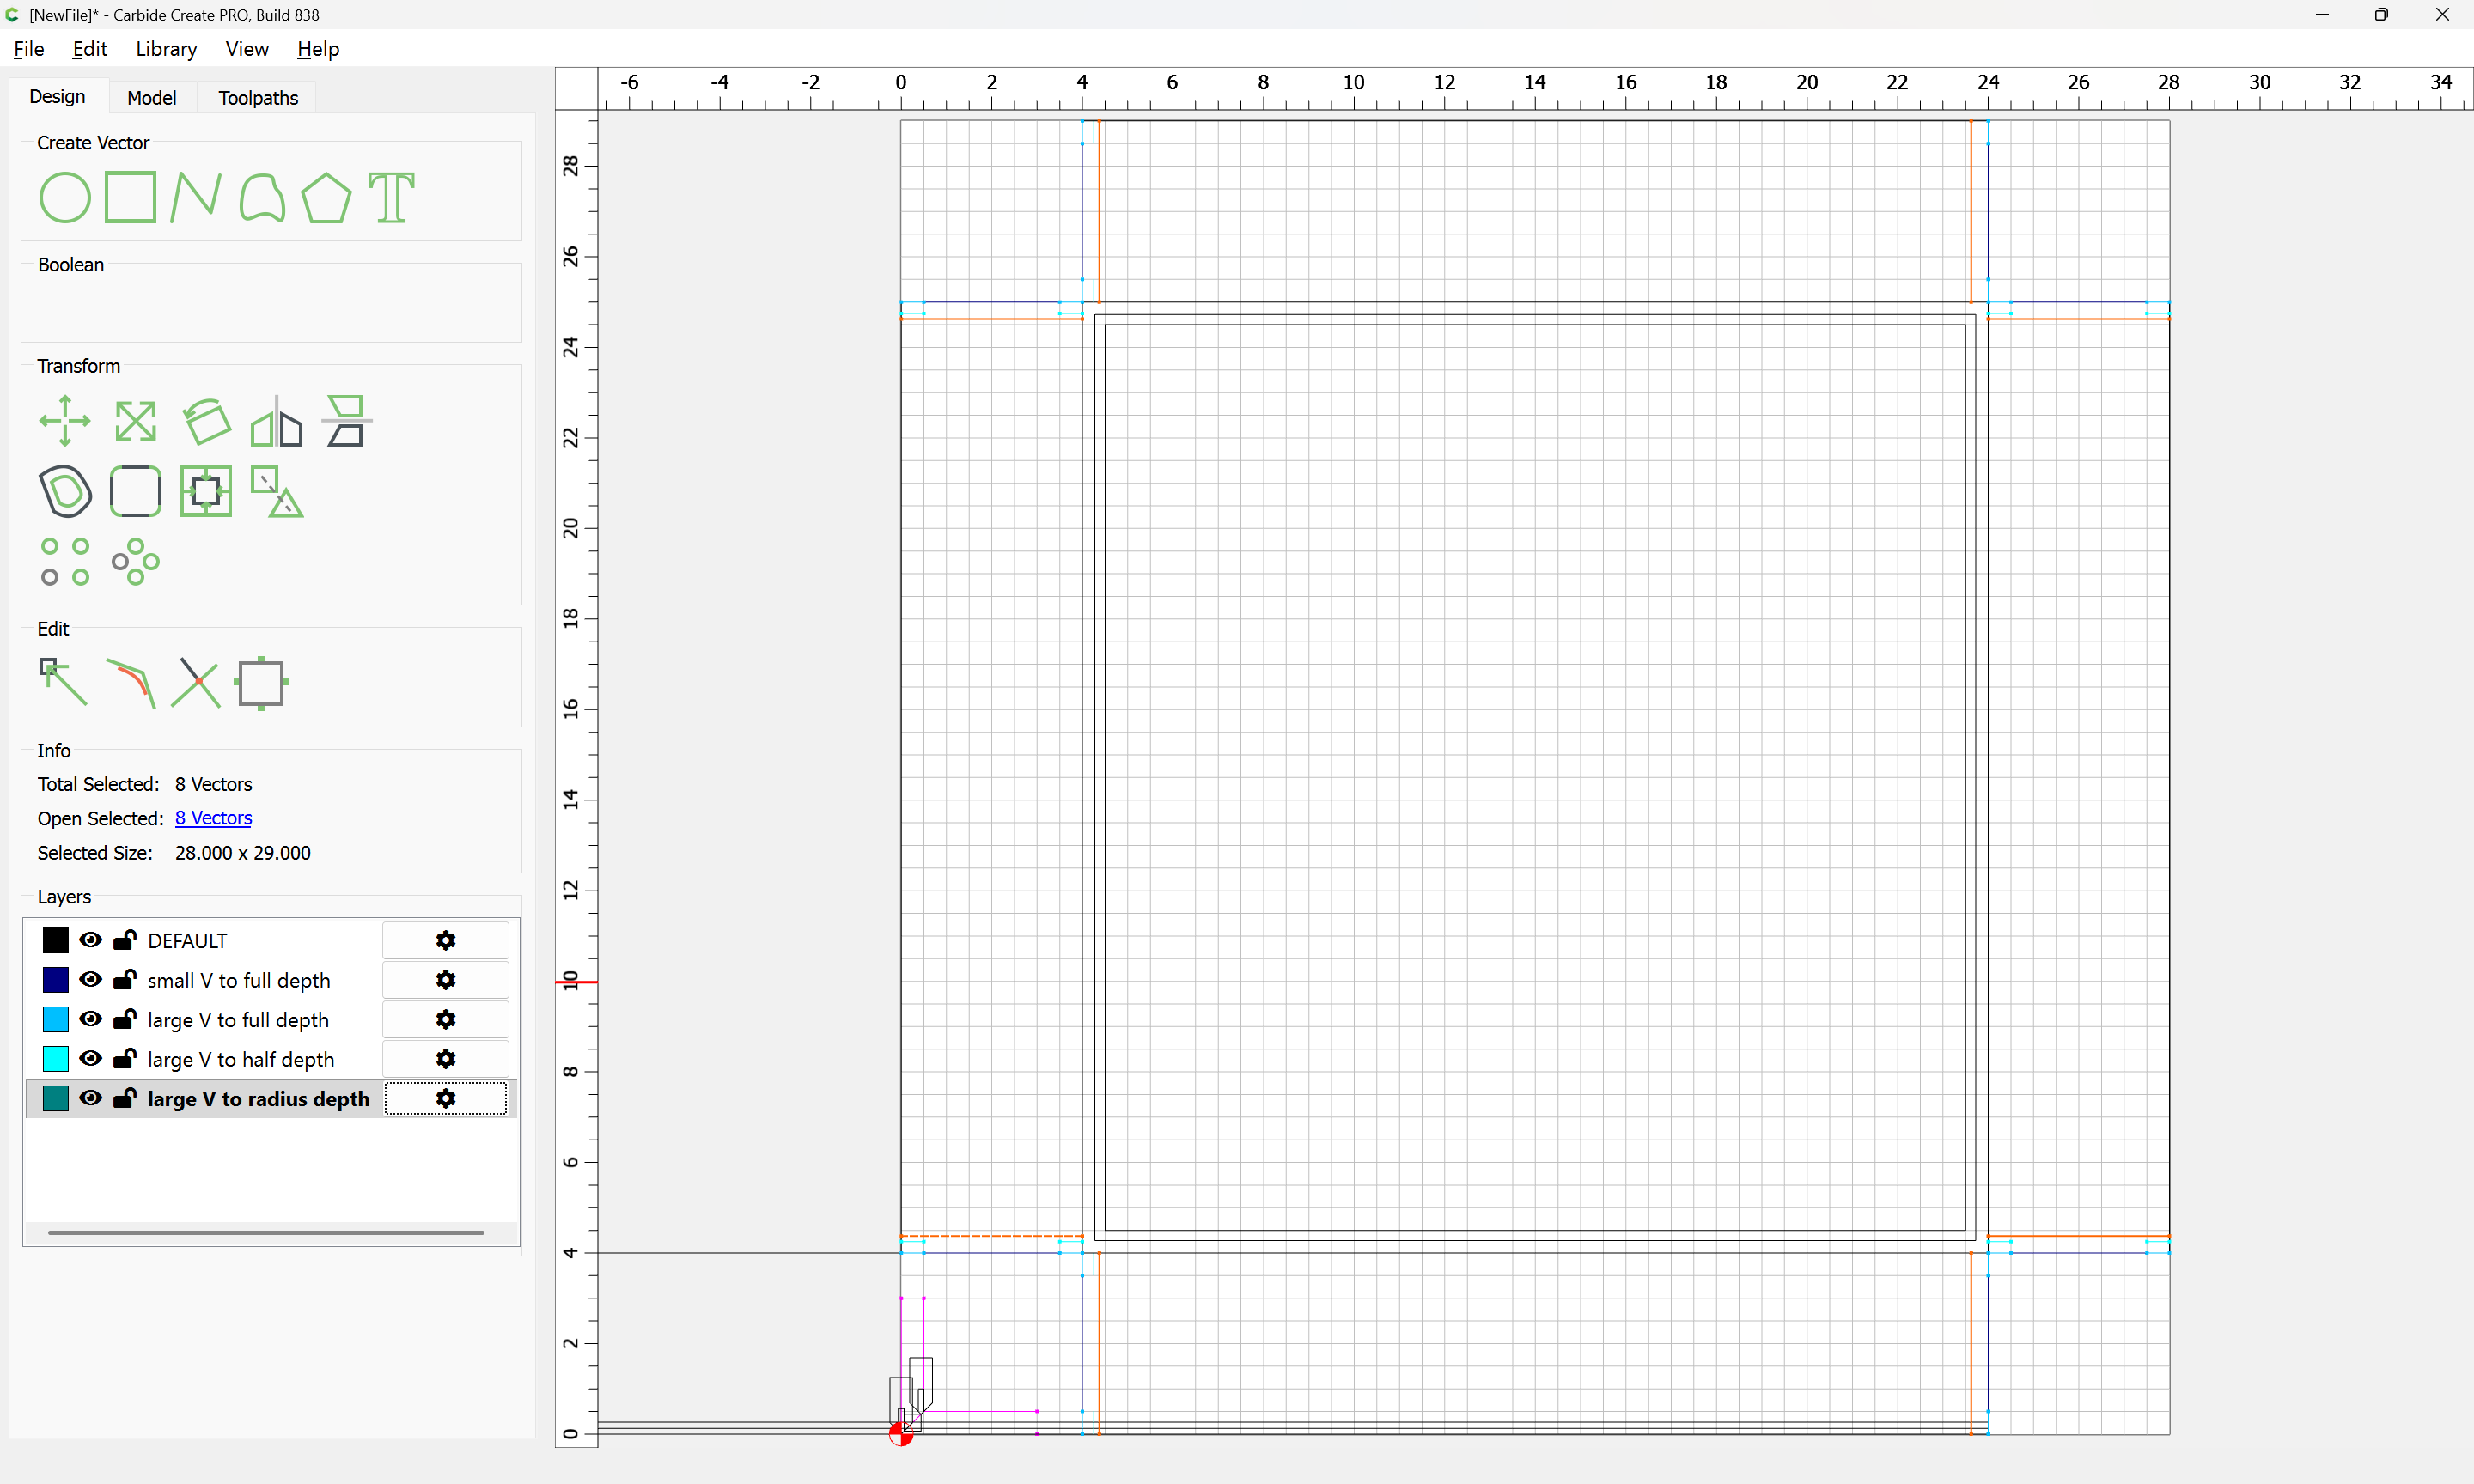Viewport: 2474px width, 1484px height.
Task: Click the 8 Vectors open selected link
Action: coord(213,818)
